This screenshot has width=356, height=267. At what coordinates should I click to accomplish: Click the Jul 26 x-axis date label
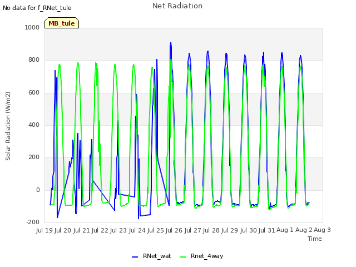point(174,230)
